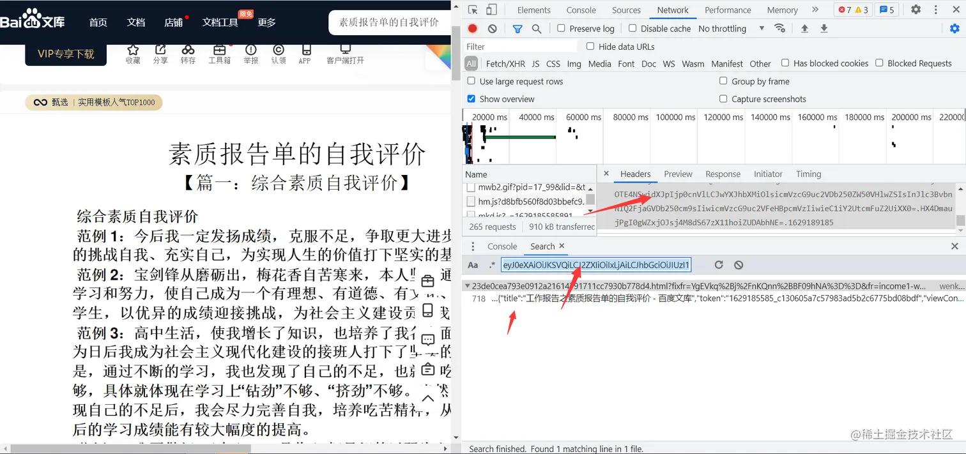The width and height of the screenshot is (966, 454).
Task: Switch to the Elements tab
Action: tap(534, 10)
